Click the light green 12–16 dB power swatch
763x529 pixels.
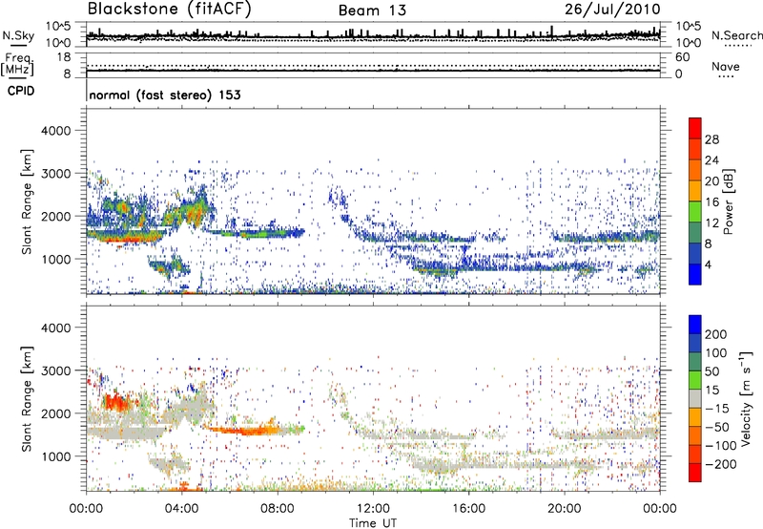[x=695, y=212]
